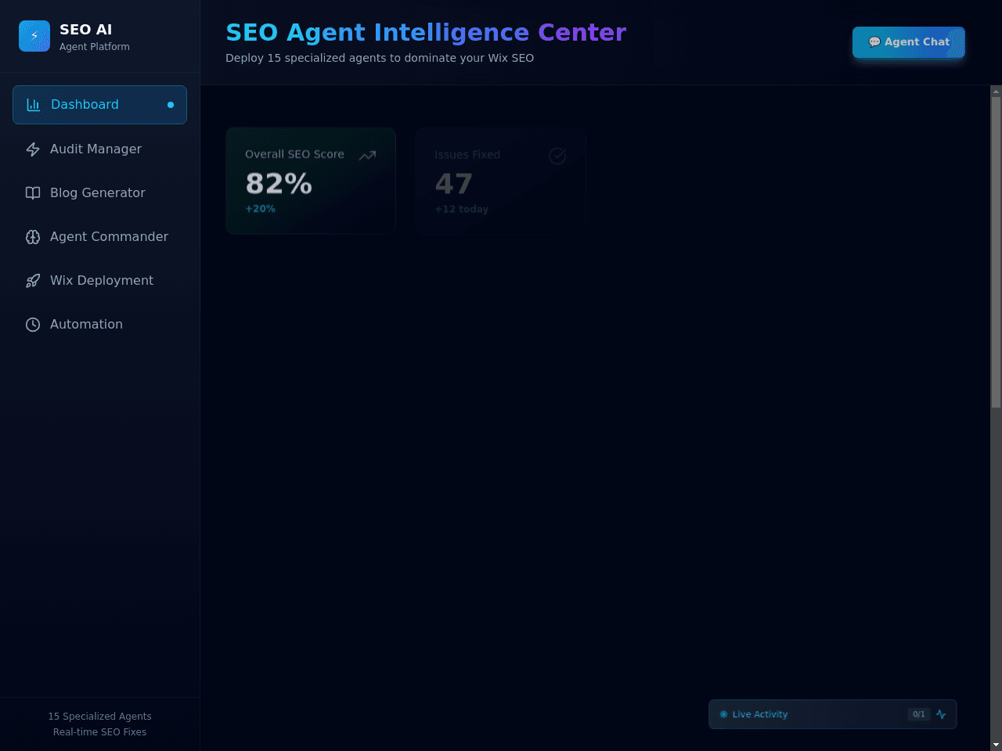Screen dimensions: 1002x751
Task: Open the Dashboard menu item
Action: 99,105
